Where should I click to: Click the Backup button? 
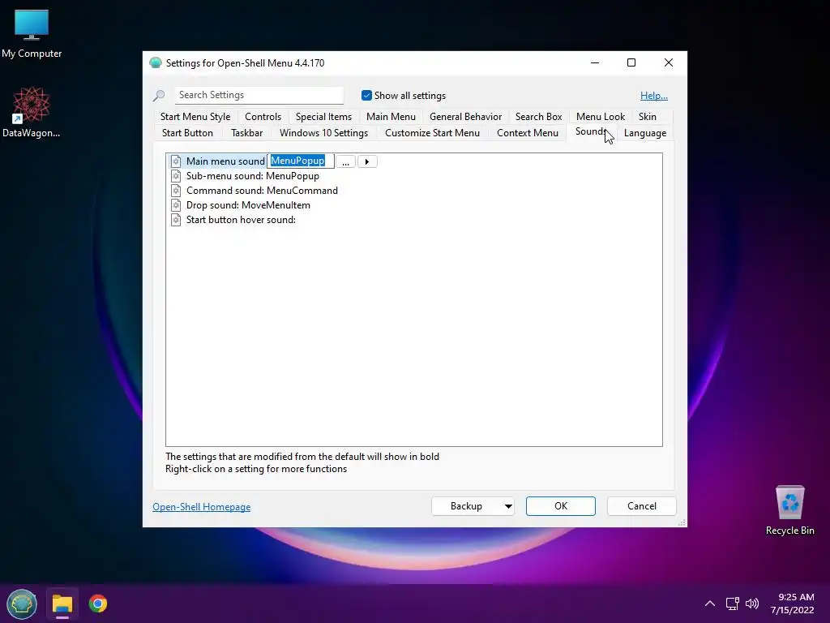(x=466, y=506)
